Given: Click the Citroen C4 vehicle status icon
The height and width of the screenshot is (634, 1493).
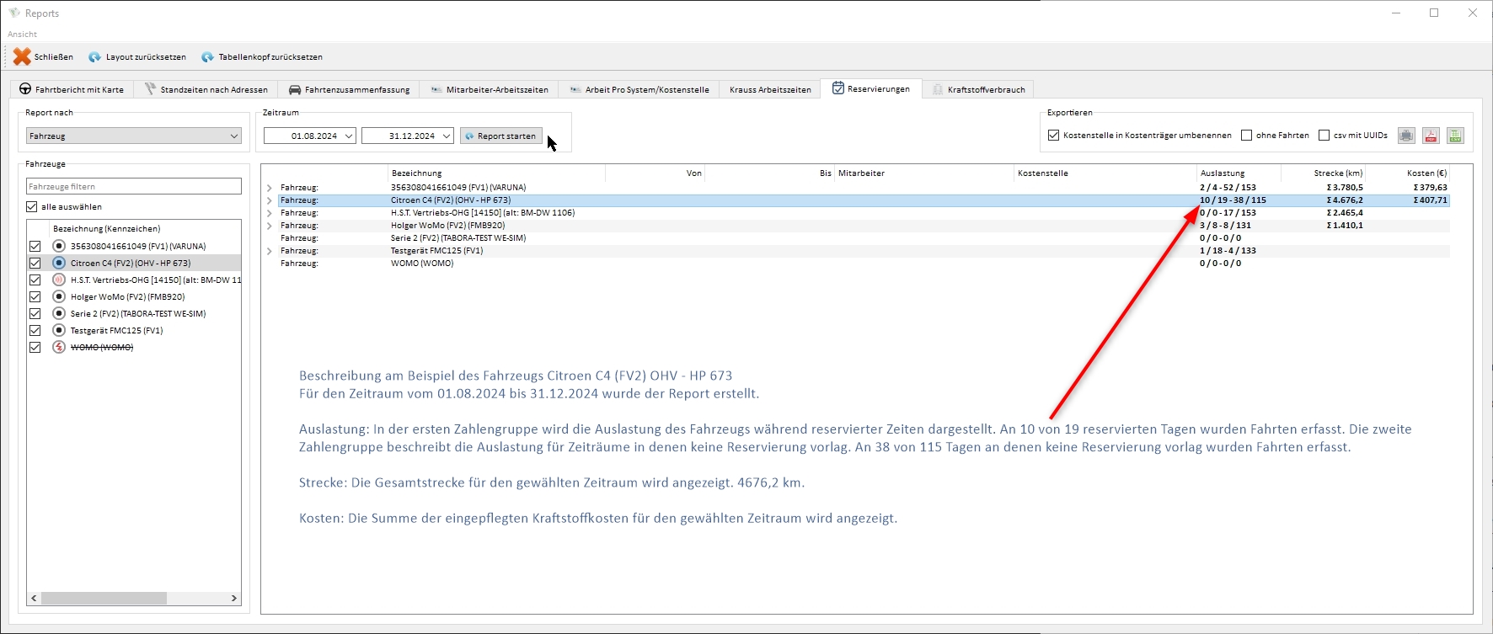Looking at the screenshot, I should (59, 263).
